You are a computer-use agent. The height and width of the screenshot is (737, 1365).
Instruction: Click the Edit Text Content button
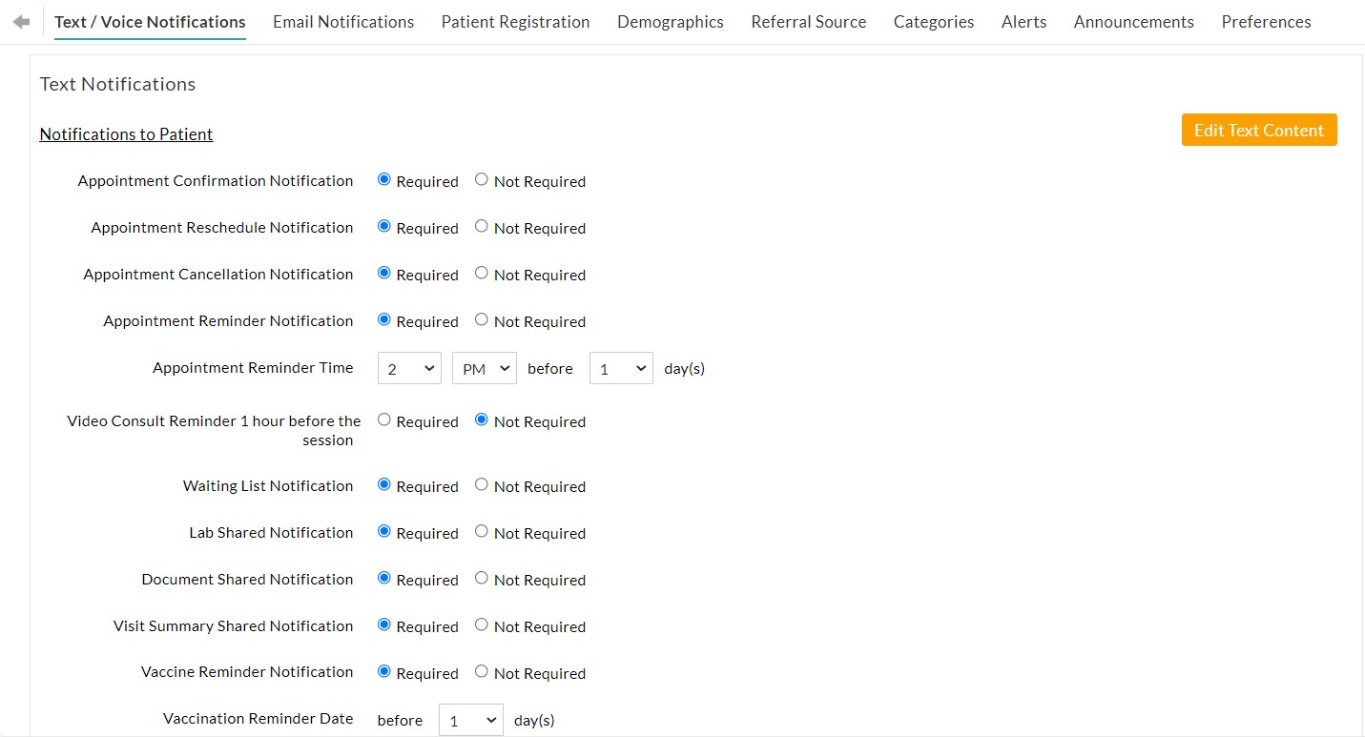coord(1258,130)
